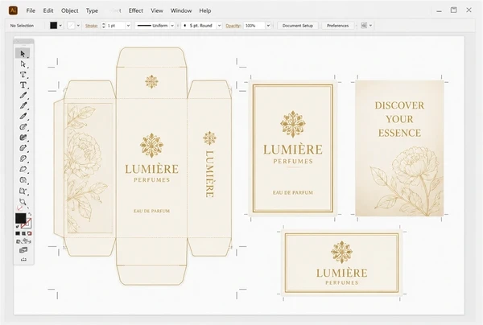
Task: Click the edit toolbar dots icon
Action: [23, 260]
